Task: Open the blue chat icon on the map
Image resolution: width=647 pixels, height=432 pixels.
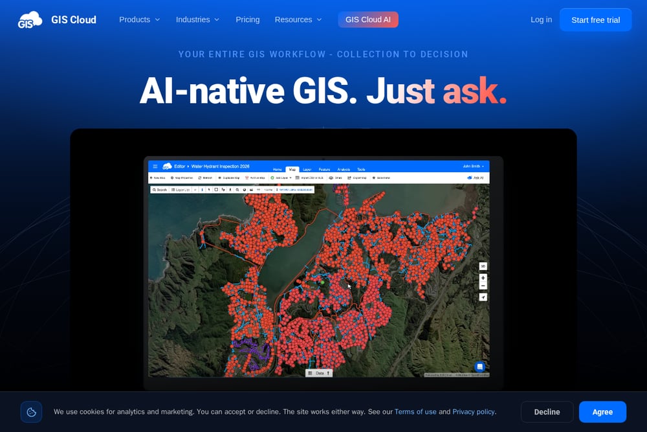Action: pyautogui.click(x=479, y=367)
